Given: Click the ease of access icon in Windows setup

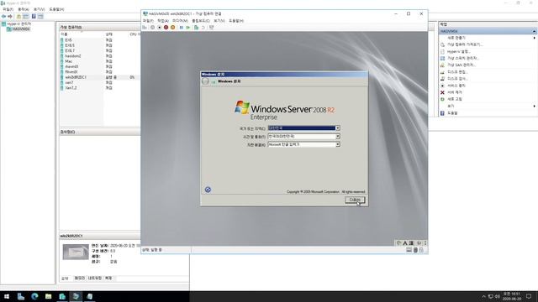Looking at the screenshot, I should (x=208, y=190).
